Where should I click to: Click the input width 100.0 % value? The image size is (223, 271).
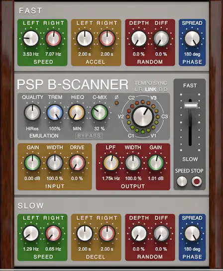(x=55, y=179)
